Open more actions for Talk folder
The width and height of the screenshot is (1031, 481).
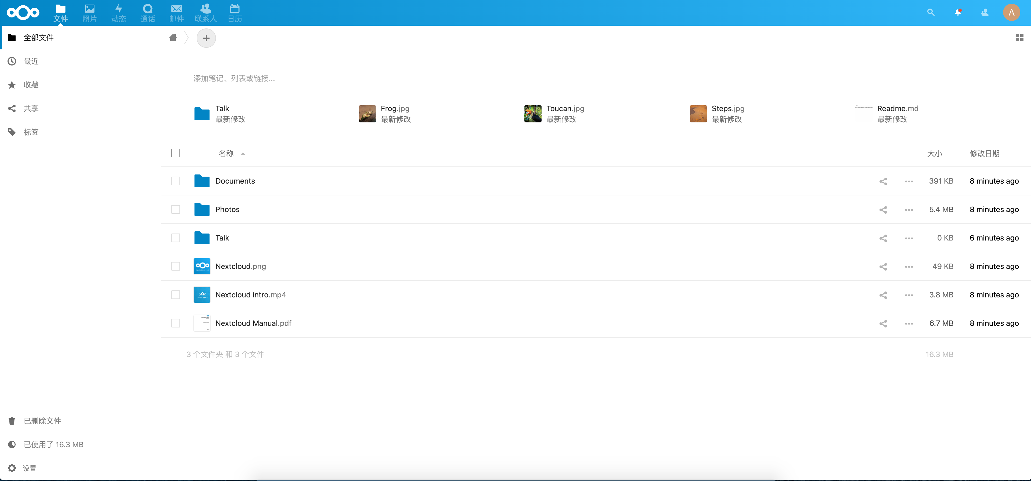pyautogui.click(x=909, y=238)
